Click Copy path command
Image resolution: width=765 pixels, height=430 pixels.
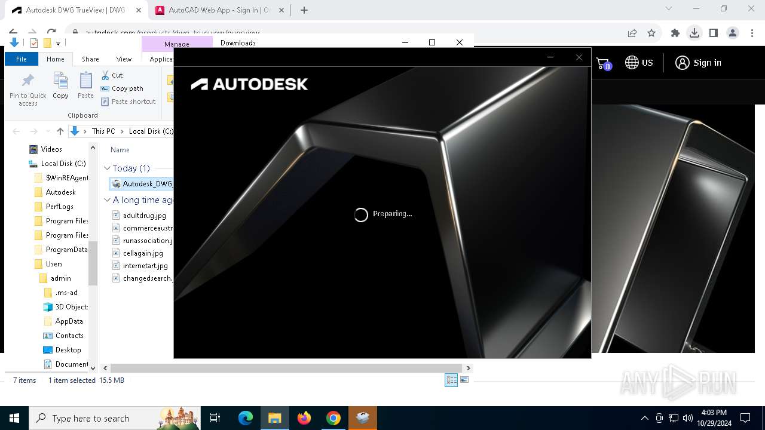tap(122, 88)
